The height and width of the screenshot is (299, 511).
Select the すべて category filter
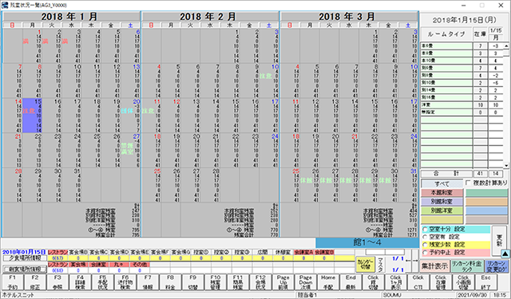442,184
